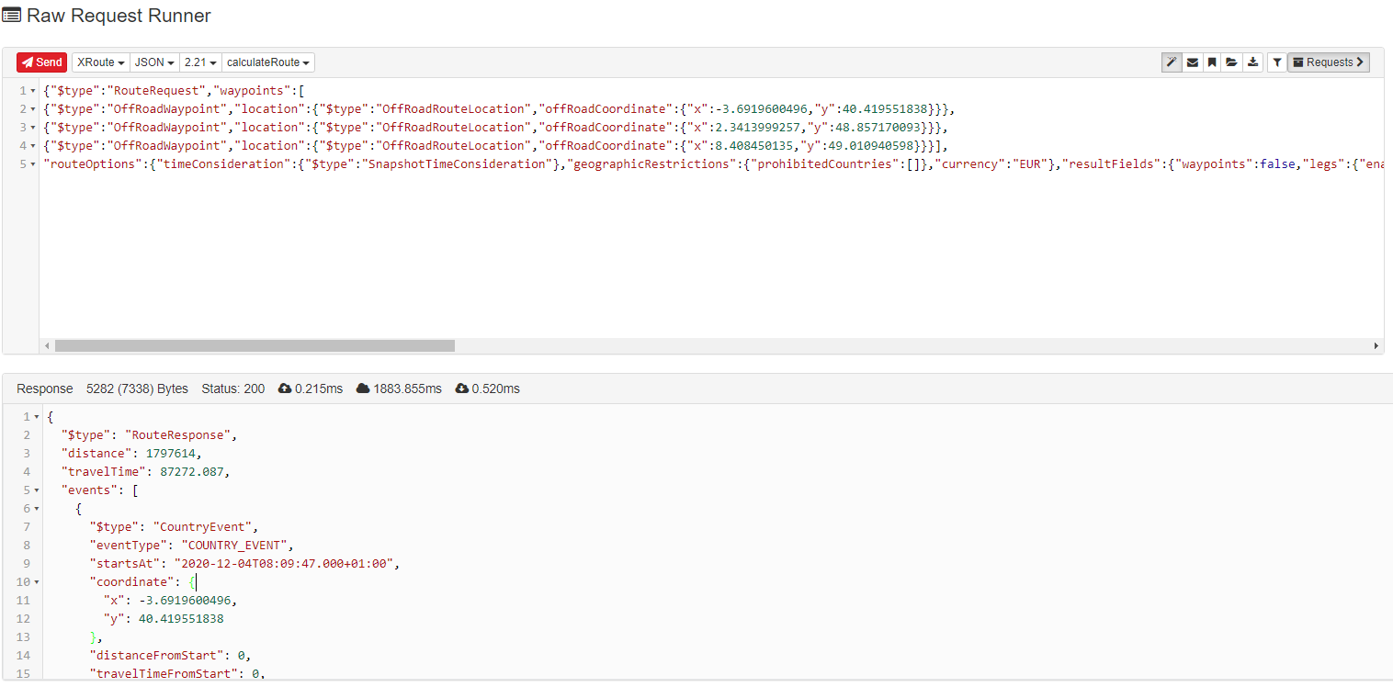Click the envelope icon in toolbar
This screenshot has height=687, width=1393.
[x=1193, y=62]
